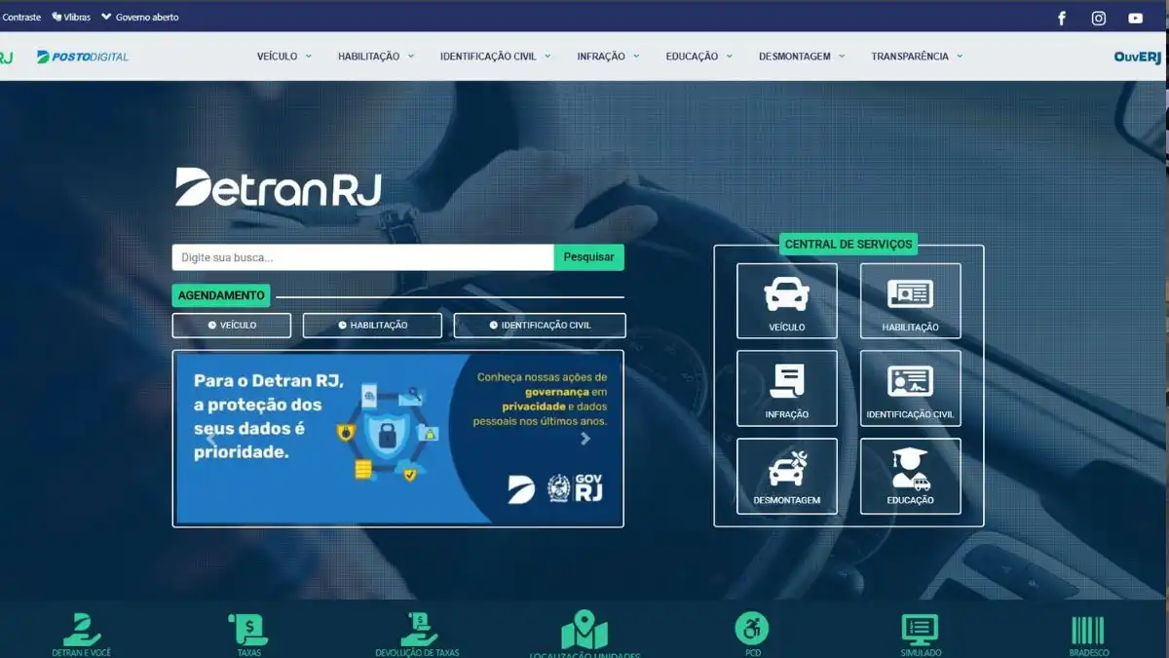
Task: Focus the 'Digite sua busca...' search field
Action: (x=363, y=257)
